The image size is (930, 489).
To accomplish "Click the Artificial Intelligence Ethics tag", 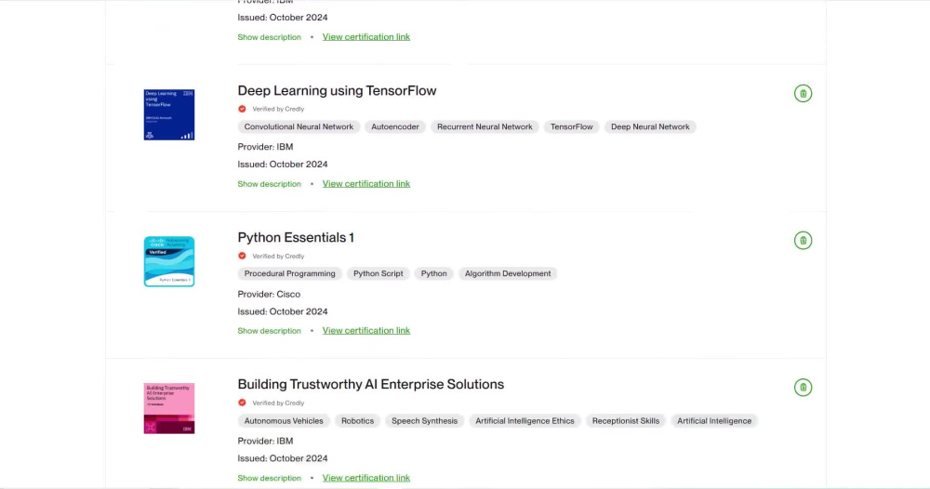I will click(x=525, y=421).
